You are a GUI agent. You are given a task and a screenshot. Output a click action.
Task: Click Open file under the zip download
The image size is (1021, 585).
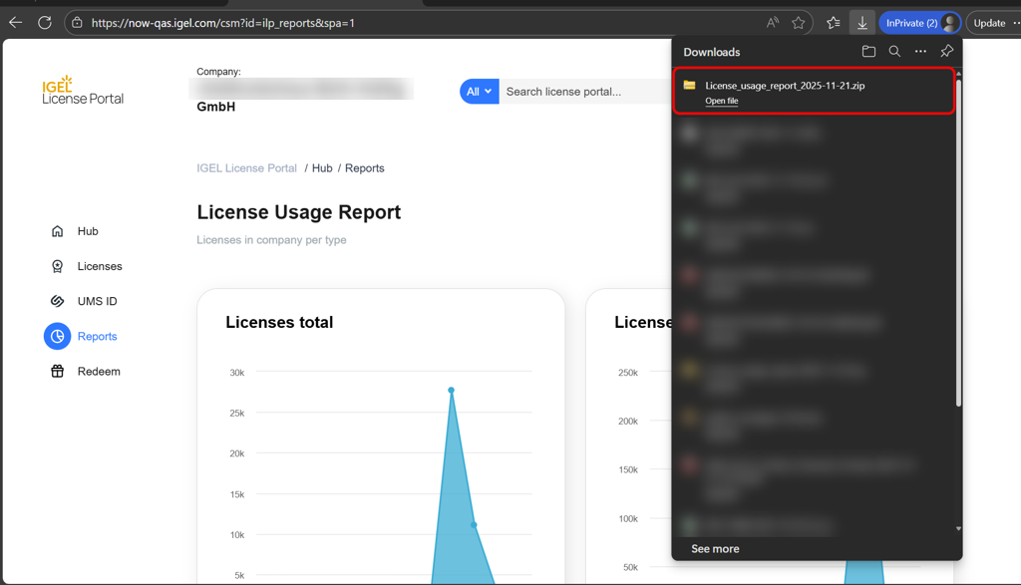pyautogui.click(x=722, y=101)
